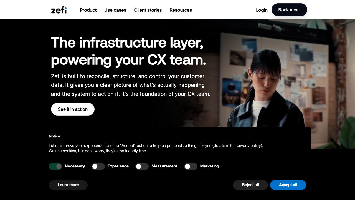Open the Use cases menu
This screenshot has height=200, width=355.
click(115, 10)
